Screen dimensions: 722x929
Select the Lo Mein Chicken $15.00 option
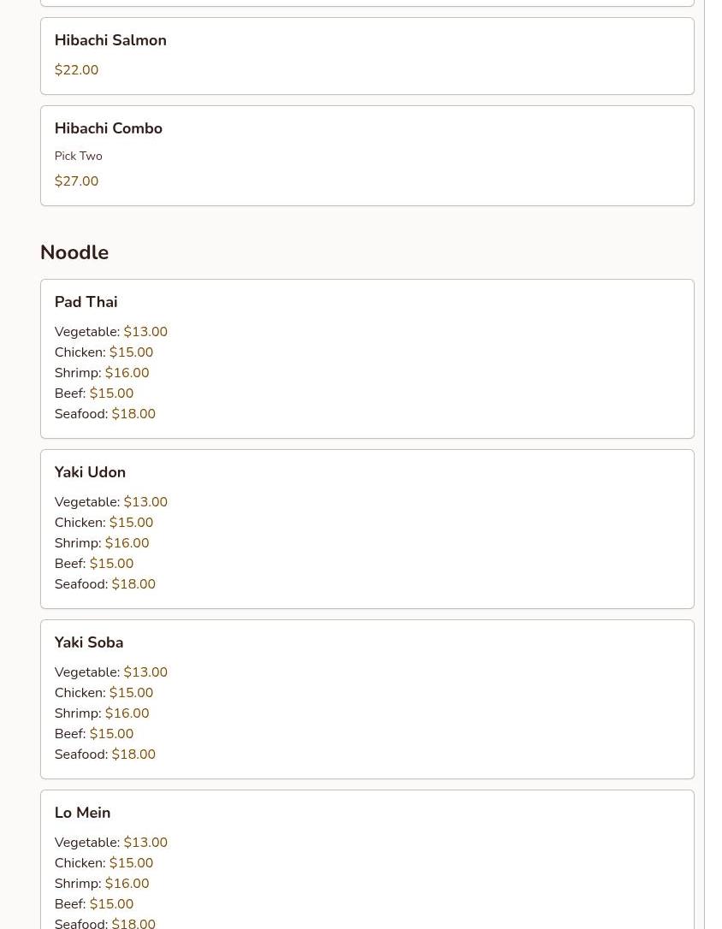point(104,863)
